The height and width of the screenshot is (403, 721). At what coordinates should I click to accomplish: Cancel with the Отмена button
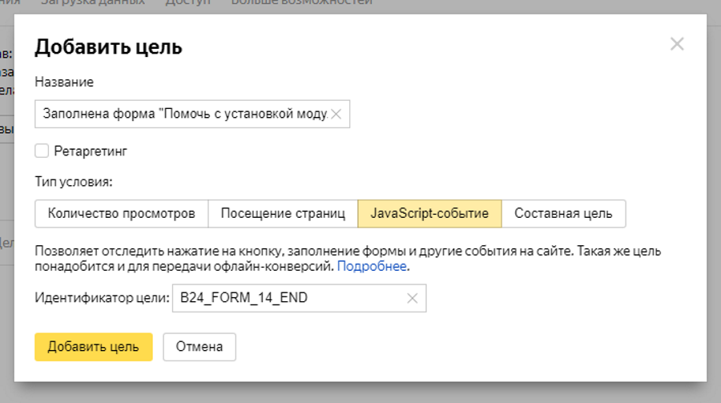point(199,347)
